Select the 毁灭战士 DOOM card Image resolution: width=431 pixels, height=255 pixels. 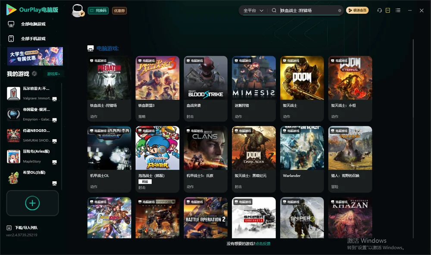pos(302,88)
